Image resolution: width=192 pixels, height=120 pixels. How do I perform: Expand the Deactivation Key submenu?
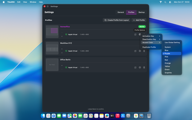151,39
